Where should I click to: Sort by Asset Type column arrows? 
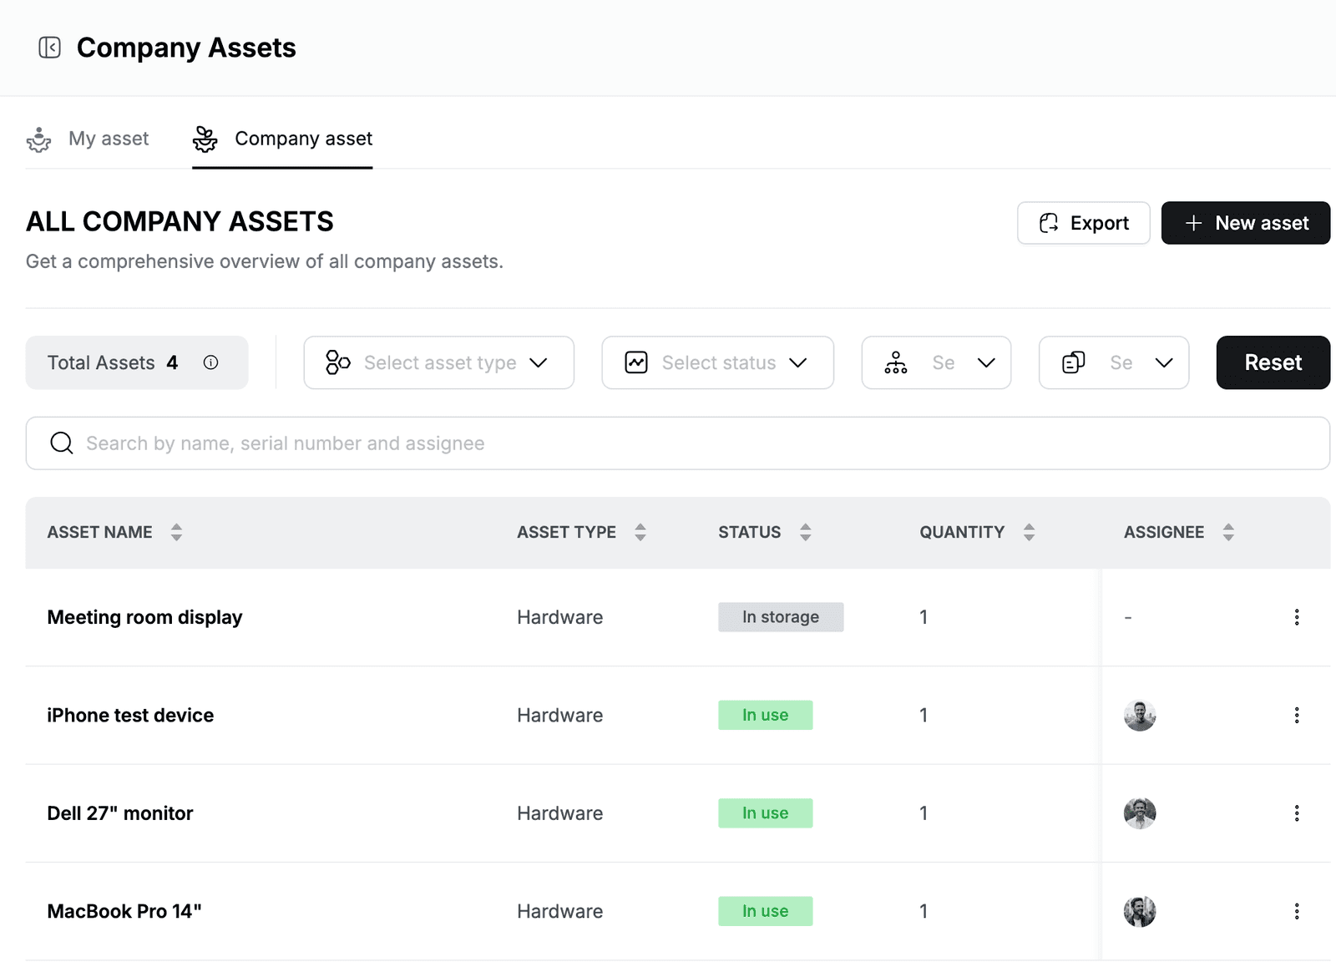tap(640, 532)
